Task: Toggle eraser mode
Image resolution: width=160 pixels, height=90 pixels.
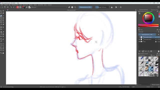Action: coord(69,7)
